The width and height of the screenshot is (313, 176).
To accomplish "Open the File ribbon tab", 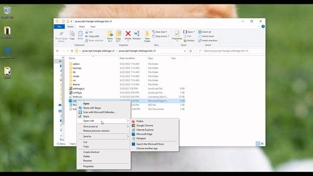I will [x=59, y=26].
